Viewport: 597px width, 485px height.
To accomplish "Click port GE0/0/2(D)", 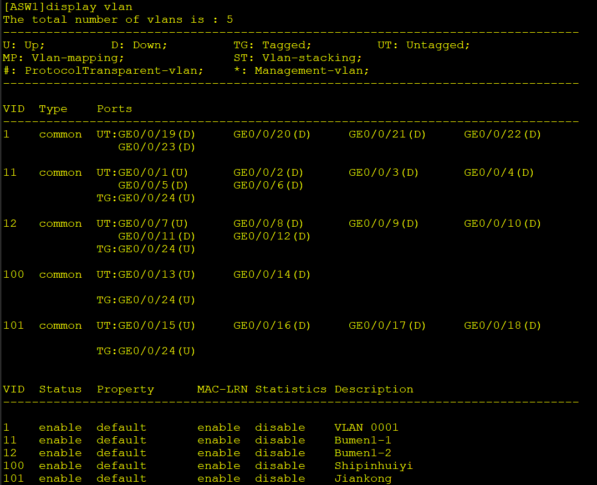I will coord(268,172).
